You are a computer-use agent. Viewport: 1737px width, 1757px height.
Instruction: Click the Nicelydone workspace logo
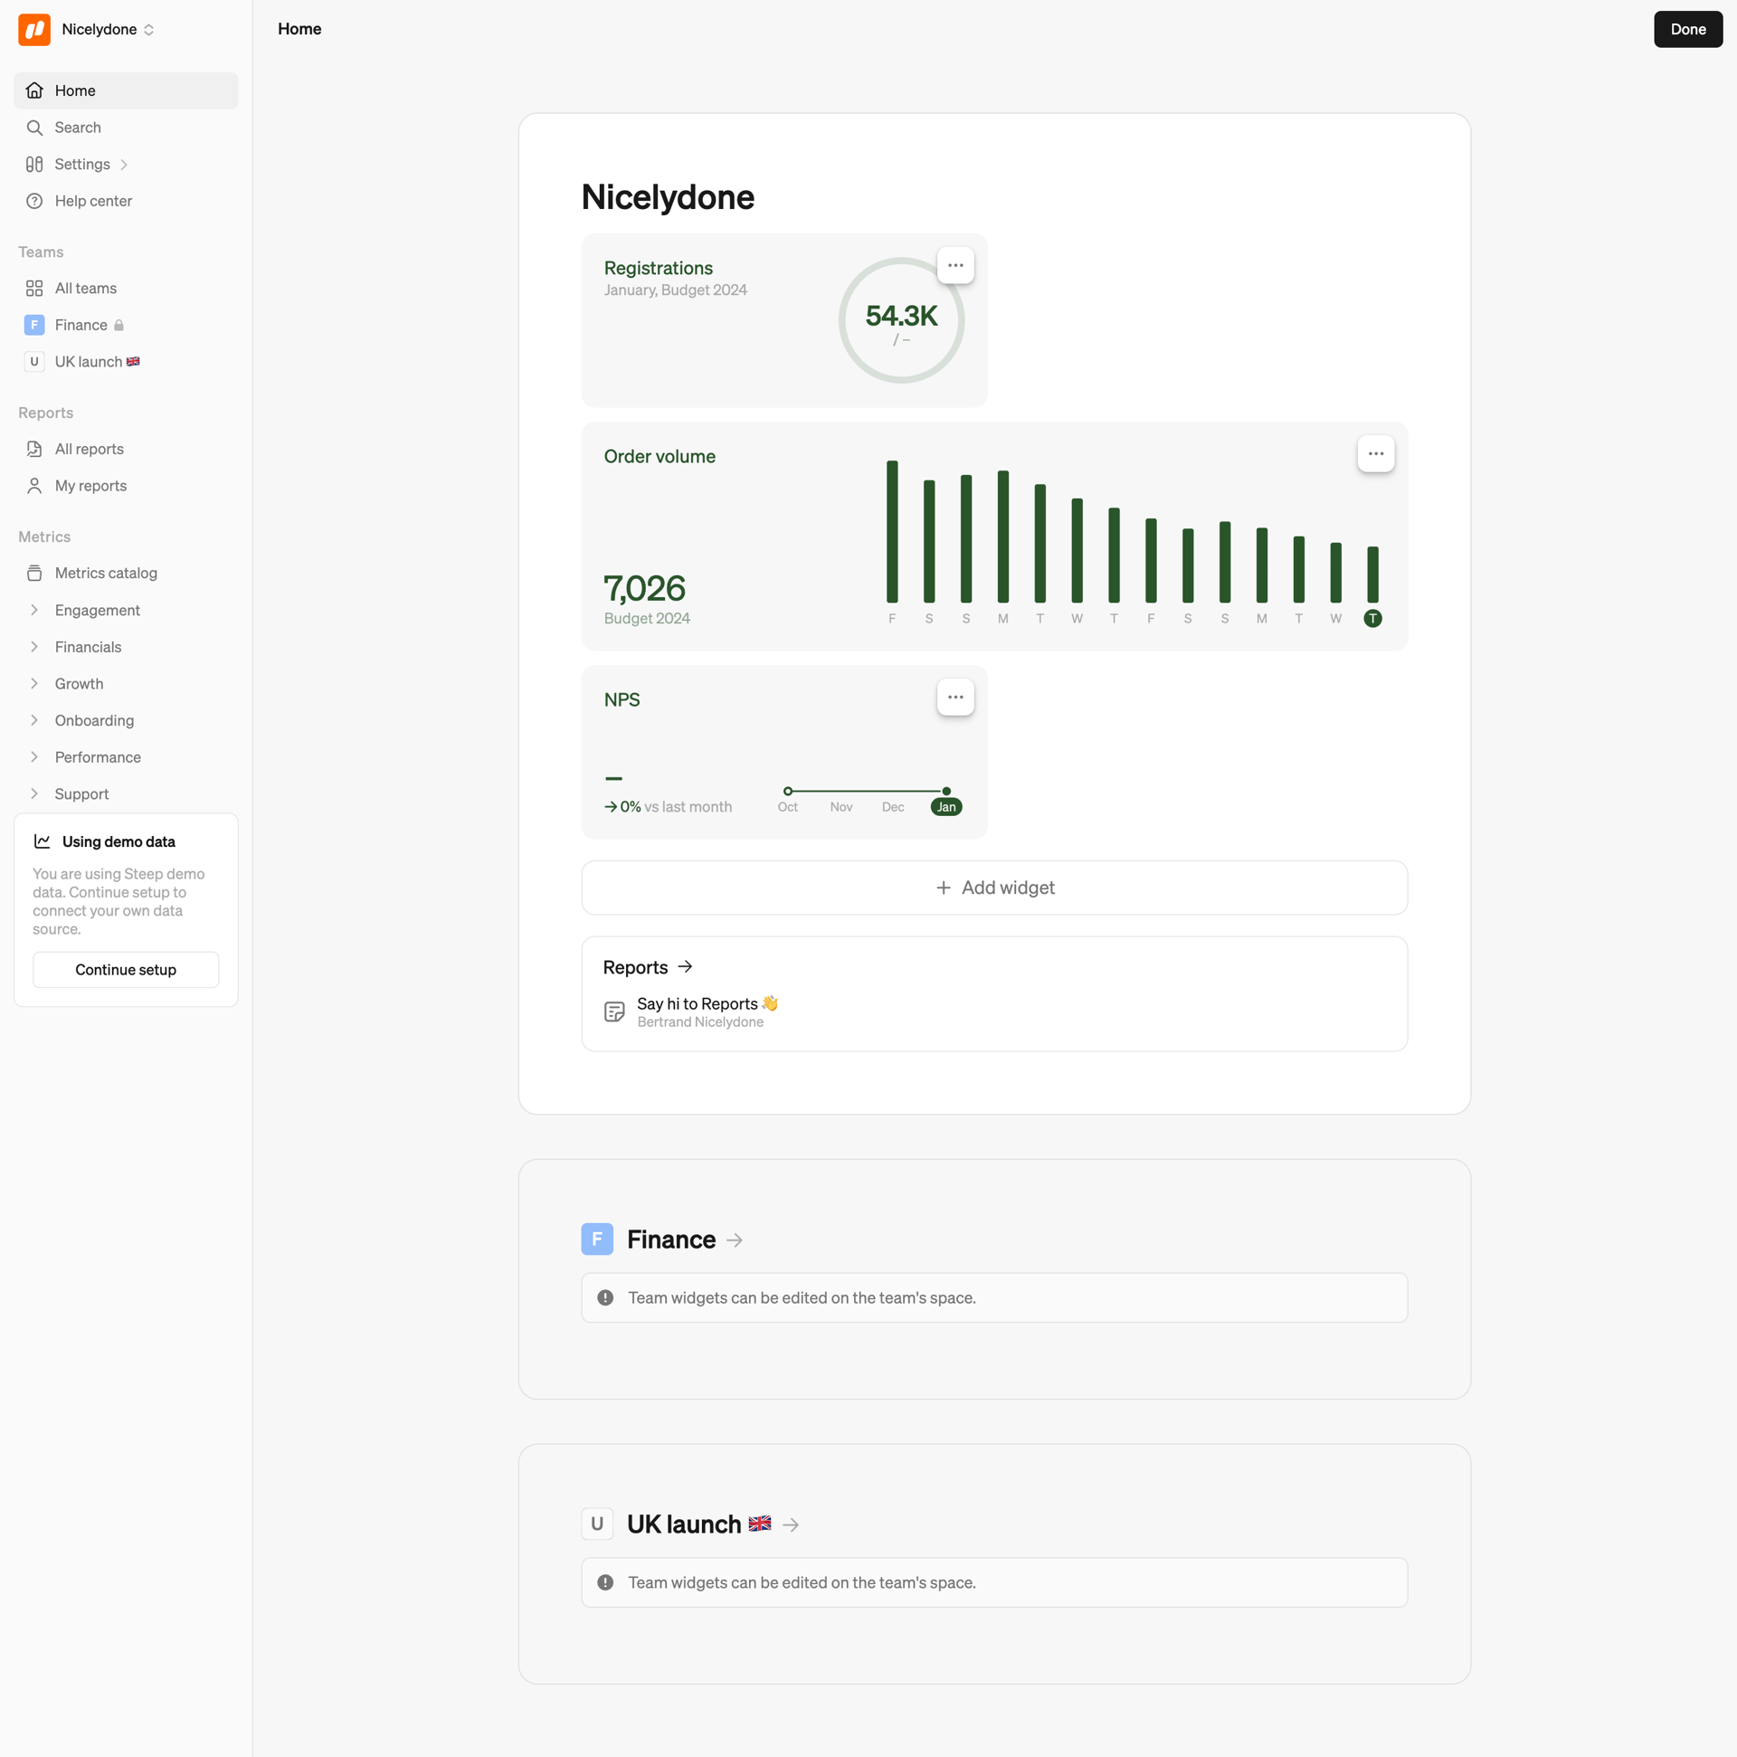pyautogui.click(x=33, y=29)
